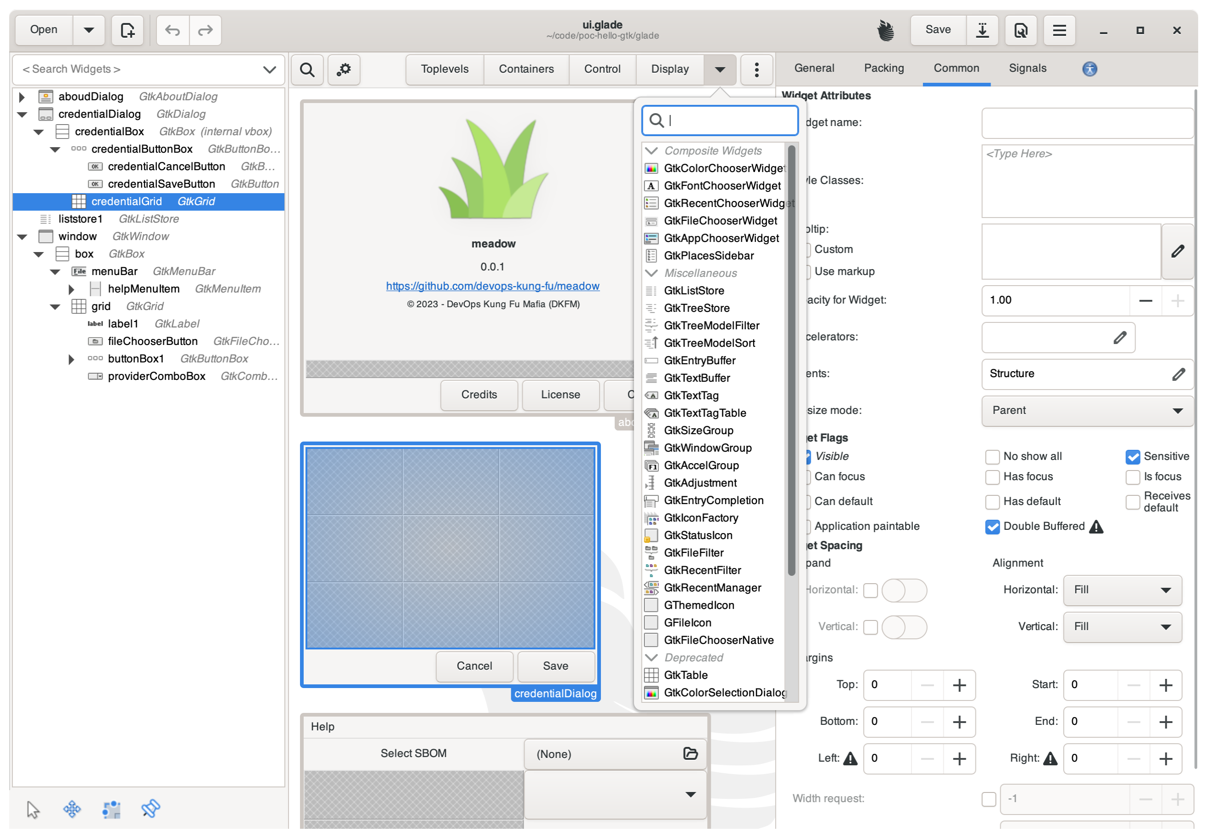Screen dimensions: 1211x838
Task: Click the search magnifier toolbar icon
Action: [307, 69]
